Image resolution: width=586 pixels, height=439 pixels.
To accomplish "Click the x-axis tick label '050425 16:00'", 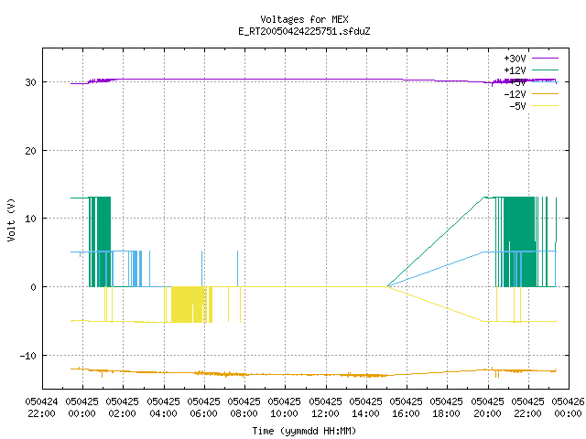I will pyautogui.click(x=406, y=408).
